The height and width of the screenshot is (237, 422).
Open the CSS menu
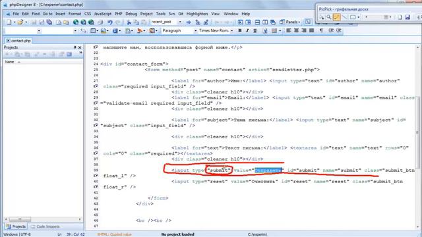[x=88, y=14]
